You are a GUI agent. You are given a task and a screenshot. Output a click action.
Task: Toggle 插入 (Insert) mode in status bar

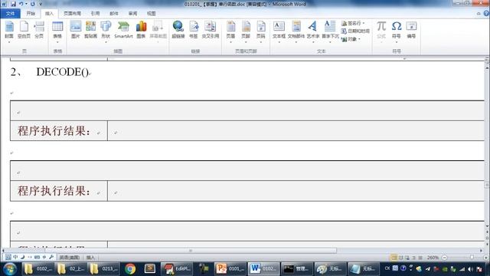tap(90, 258)
